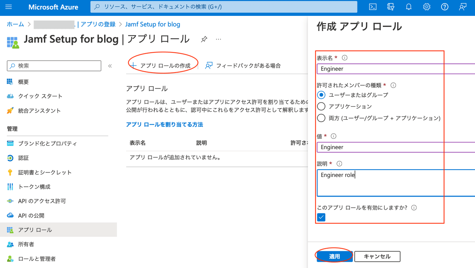Click the 適用 button
The image size is (475, 268).
tap(334, 257)
